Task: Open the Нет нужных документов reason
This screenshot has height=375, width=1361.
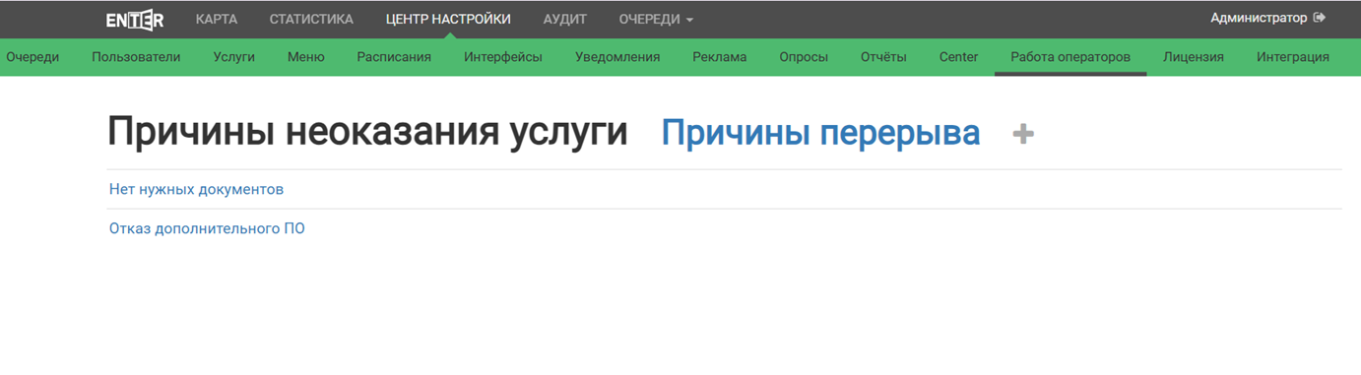Action: coord(197,189)
